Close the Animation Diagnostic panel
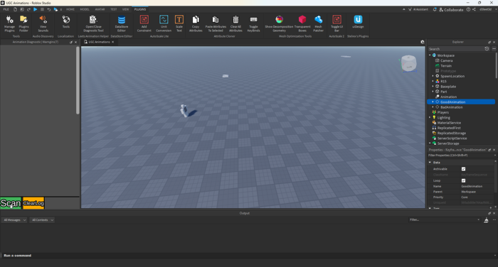The height and width of the screenshot is (267, 498). (x=75, y=42)
